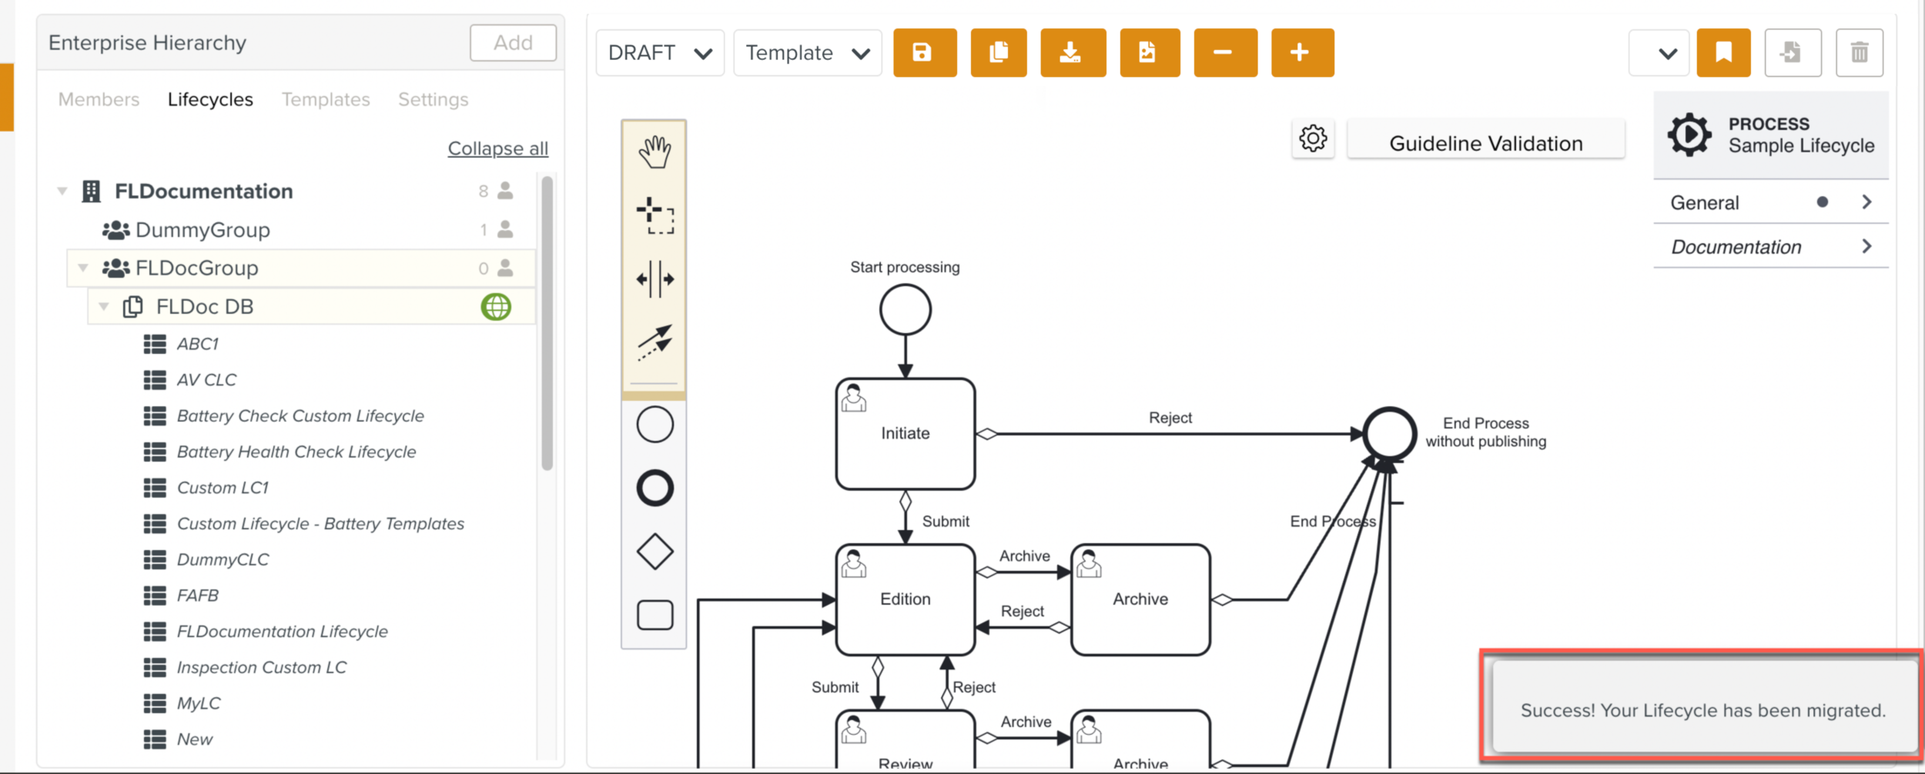Viewport: 1925px width, 774px height.
Task: Click the orange download icon
Action: [1072, 53]
